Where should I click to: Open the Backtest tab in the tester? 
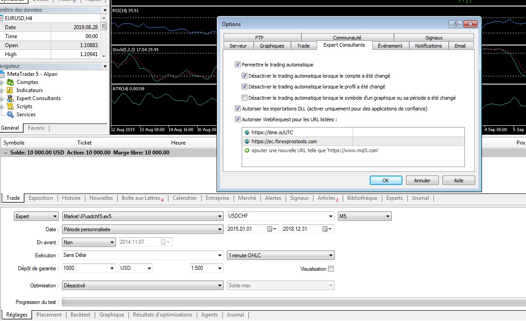[x=80, y=315]
